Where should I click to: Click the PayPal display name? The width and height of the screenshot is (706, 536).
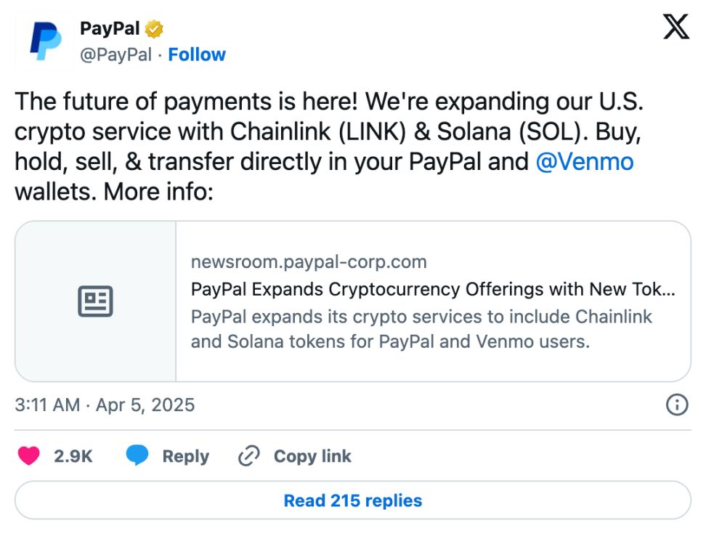click(x=110, y=29)
